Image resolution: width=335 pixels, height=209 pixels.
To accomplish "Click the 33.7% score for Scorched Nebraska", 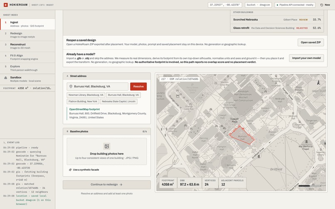I will pos(317,19).
